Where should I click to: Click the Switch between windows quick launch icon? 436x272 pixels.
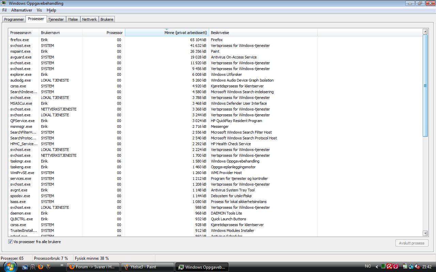click(25, 267)
